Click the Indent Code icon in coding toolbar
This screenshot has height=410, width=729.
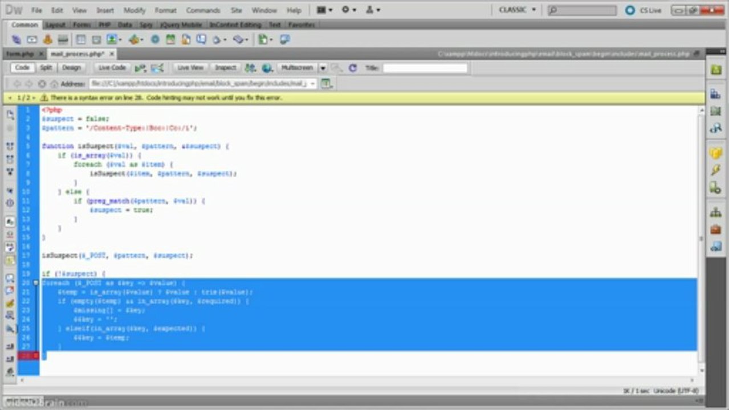click(x=10, y=347)
